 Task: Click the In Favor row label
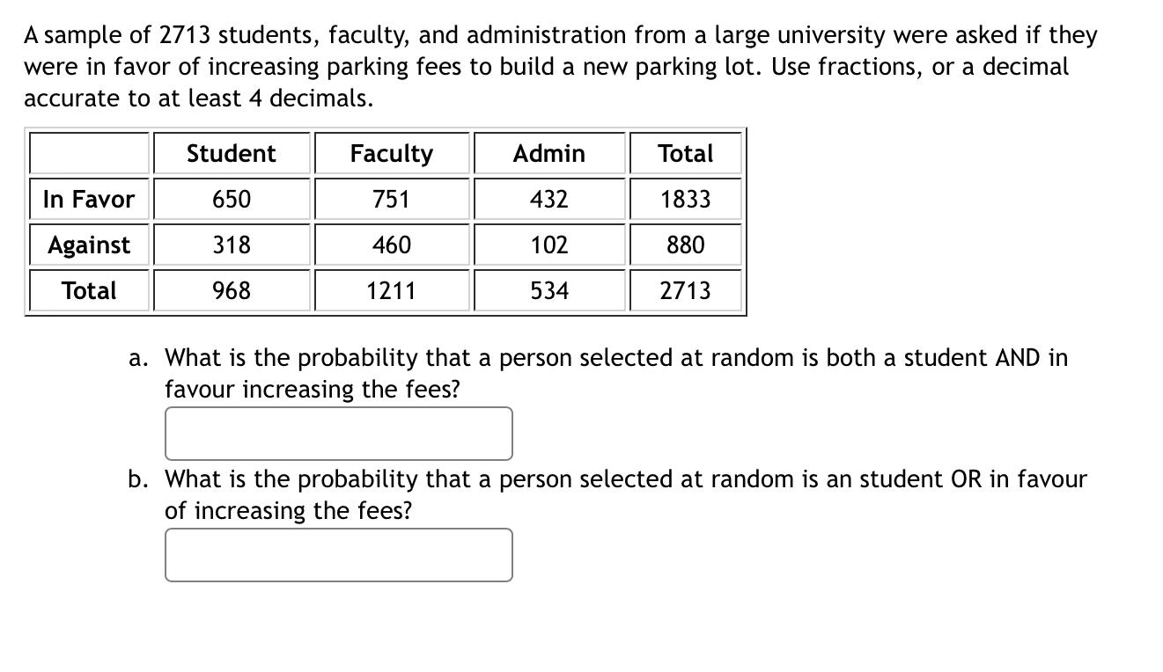click(88, 199)
